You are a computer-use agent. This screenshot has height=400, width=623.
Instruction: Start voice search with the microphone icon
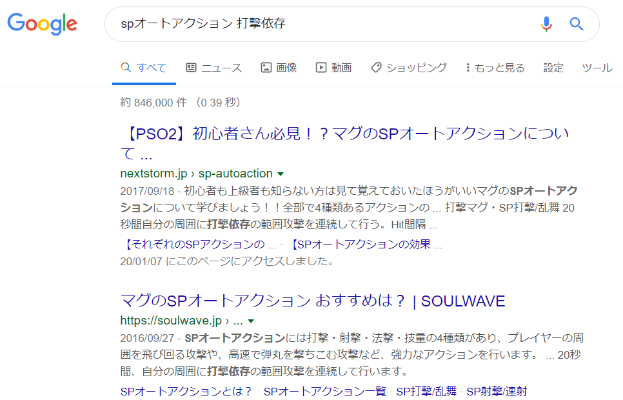546,24
